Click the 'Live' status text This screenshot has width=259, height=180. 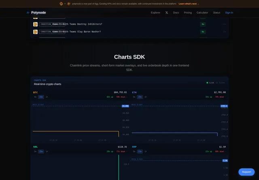tap(212, 83)
